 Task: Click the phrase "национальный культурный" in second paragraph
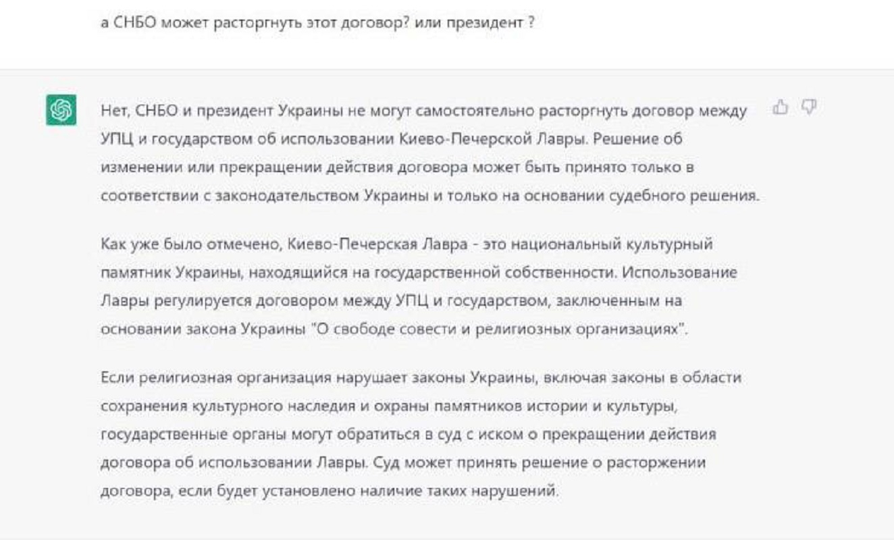tap(627, 244)
